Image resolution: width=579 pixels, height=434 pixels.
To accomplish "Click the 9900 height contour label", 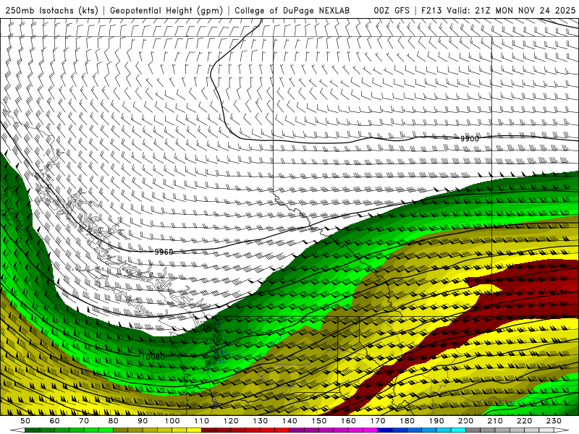I will (470, 138).
